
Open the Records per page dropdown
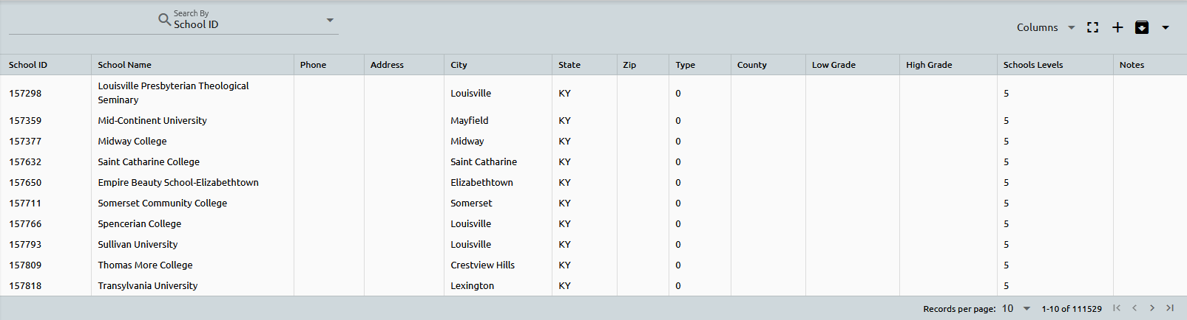pos(1016,308)
